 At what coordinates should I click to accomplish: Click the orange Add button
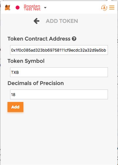point(15,107)
